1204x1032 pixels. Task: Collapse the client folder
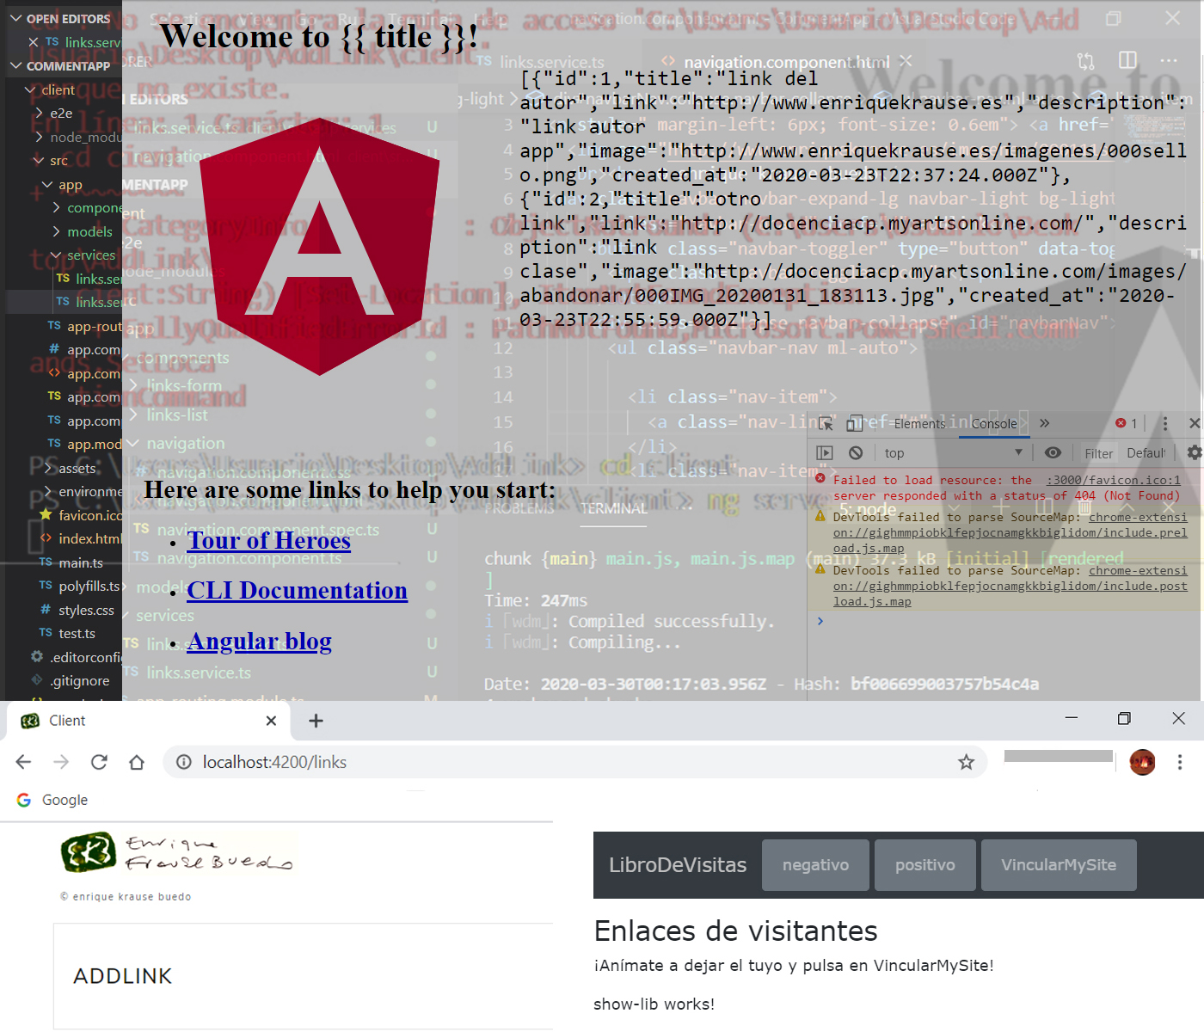[30, 89]
